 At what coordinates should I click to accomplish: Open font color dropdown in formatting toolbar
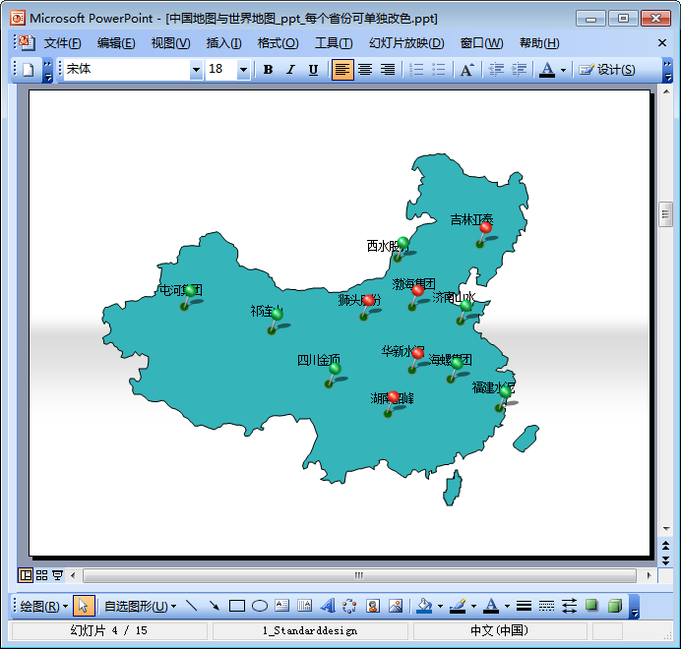coord(563,70)
